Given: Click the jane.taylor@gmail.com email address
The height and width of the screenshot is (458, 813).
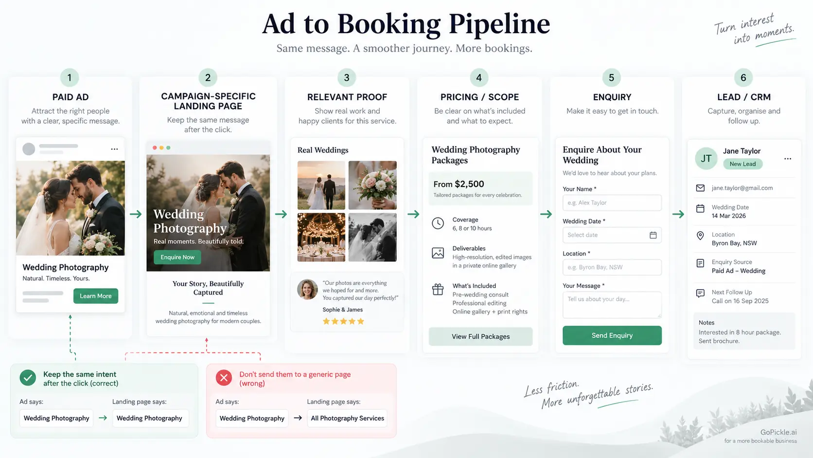Looking at the screenshot, I should tap(742, 188).
